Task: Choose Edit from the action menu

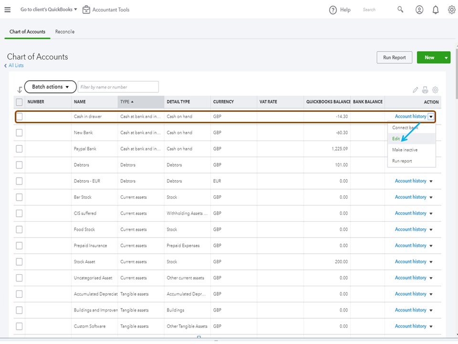Action: tap(396, 139)
